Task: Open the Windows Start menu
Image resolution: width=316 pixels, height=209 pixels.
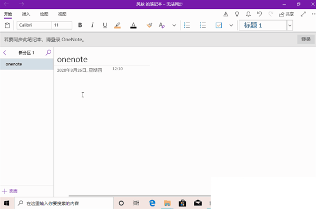Action: click(7, 203)
